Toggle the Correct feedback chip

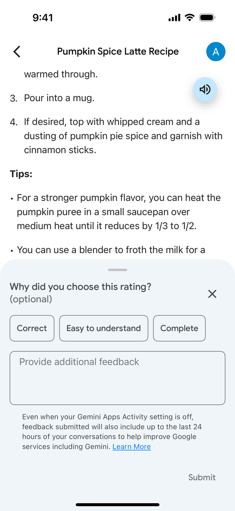tap(32, 328)
